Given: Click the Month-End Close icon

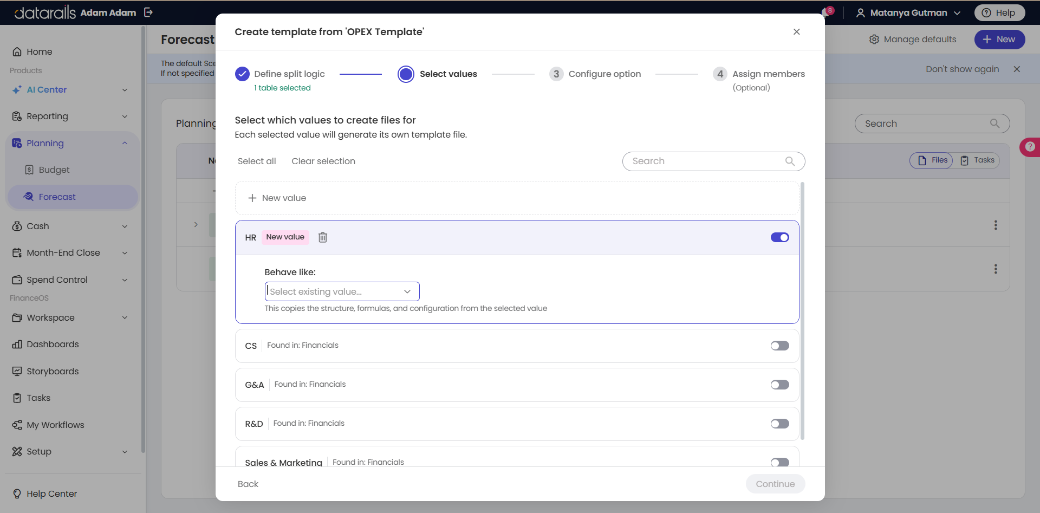Looking at the screenshot, I should pos(17,253).
